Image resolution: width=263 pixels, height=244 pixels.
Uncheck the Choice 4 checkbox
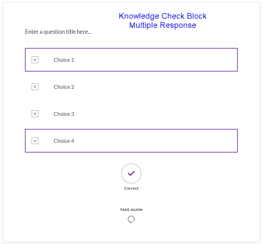click(35, 141)
